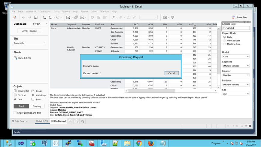Open the Platform filter dropdown
261x147 pixels.
tap(236, 84)
